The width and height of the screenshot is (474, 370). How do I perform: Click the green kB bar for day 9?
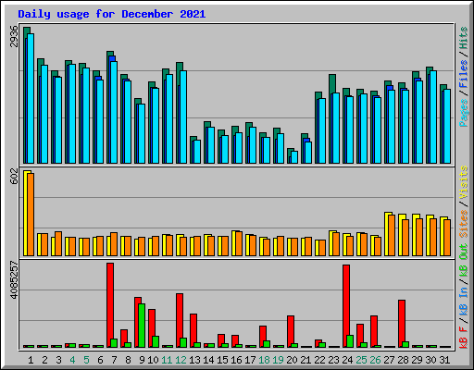142,326
